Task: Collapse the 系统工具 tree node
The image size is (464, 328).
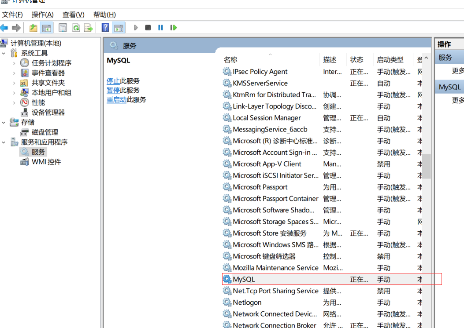Action: tap(4, 53)
